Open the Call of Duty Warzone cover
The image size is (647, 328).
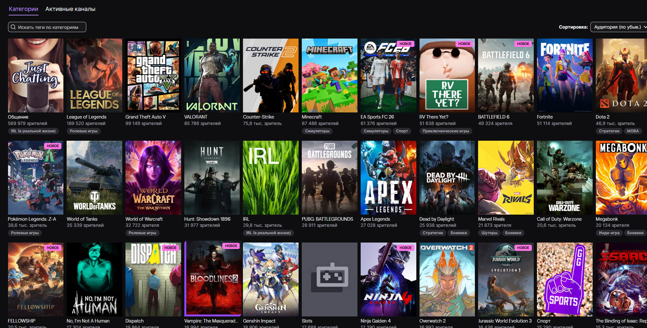[565, 178]
